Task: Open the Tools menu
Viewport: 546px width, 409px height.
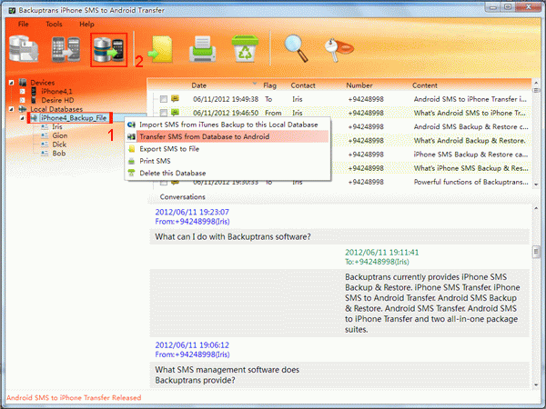Action: pos(54,24)
